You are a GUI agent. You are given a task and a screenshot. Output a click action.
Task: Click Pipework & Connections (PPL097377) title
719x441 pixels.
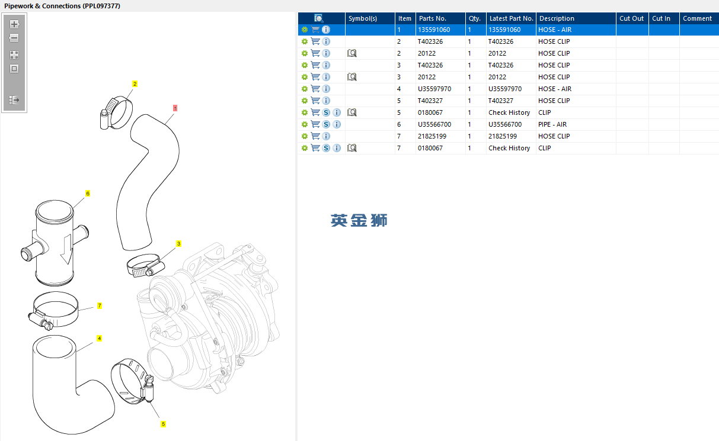pyautogui.click(x=63, y=6)
